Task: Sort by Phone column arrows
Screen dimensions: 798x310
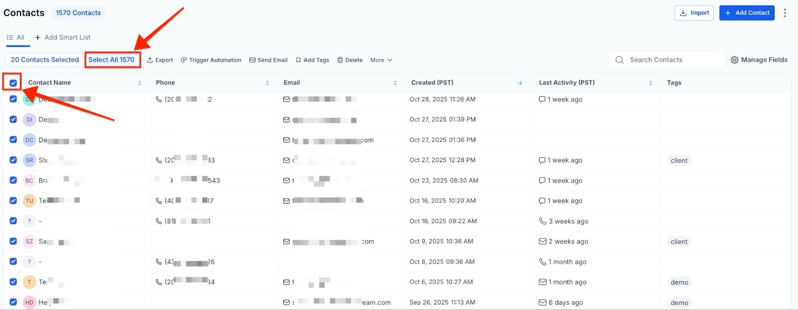Action: 267,83
